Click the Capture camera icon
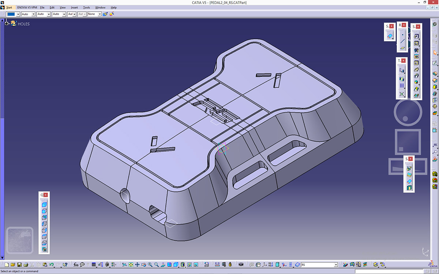This screenshot has height=274, width=439. coord(241,265)
